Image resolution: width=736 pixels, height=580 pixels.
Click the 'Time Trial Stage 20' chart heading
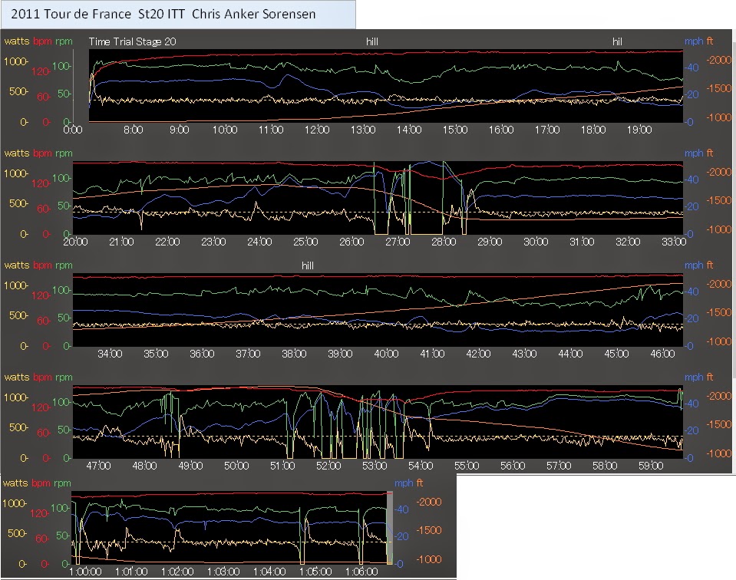(132, 41)
